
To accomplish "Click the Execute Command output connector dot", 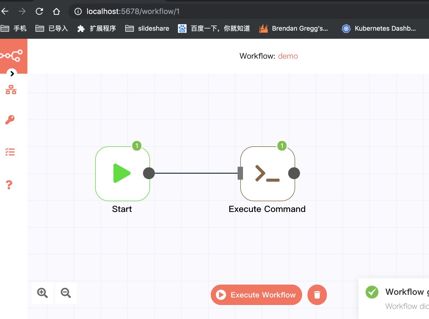I will click(294, 173).
